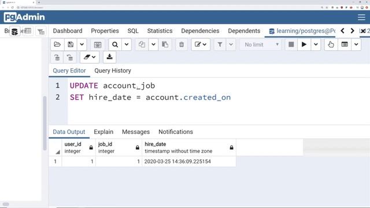Expand the explain options dropdown

(356, 44)
